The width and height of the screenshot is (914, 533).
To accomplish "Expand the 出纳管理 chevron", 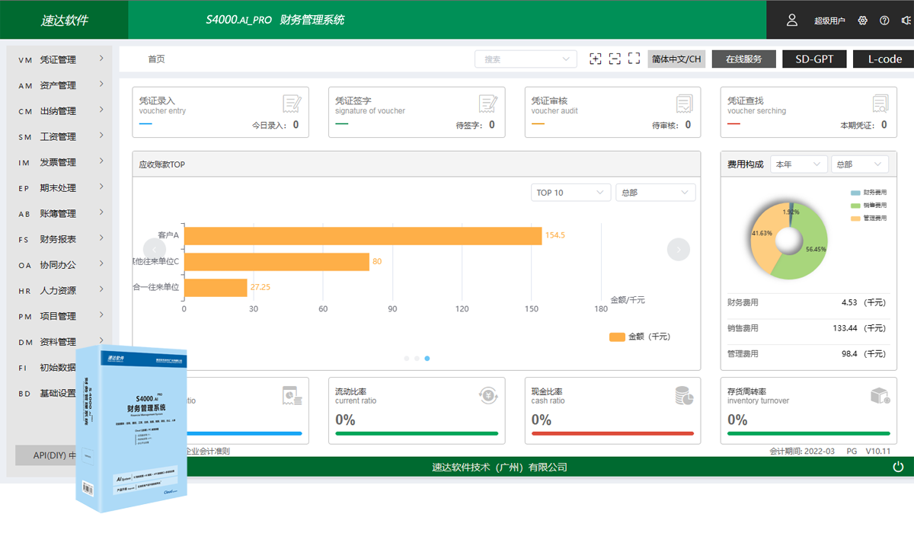I will click(x=101, y=110).
